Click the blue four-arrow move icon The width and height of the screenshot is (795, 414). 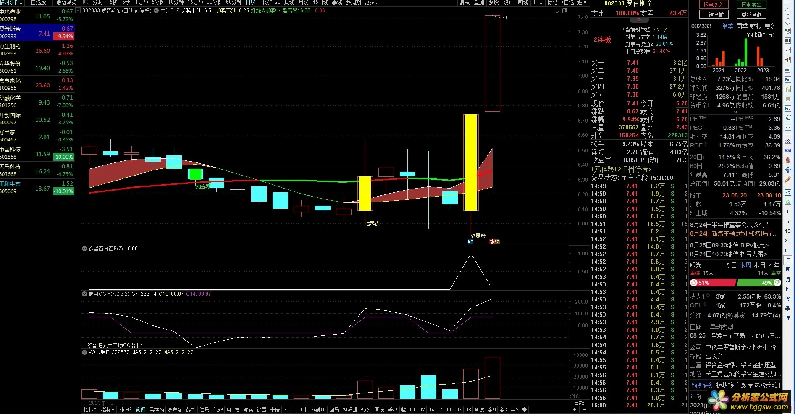pyautogui.click(x=788, y=170)
